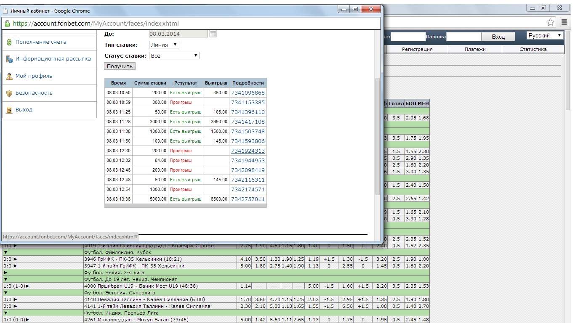This screenshot has height=323, width=575.
Task: Click the 4141 1-й тайм Левадия Таллинн event
Action: click(x=147, y=306)
